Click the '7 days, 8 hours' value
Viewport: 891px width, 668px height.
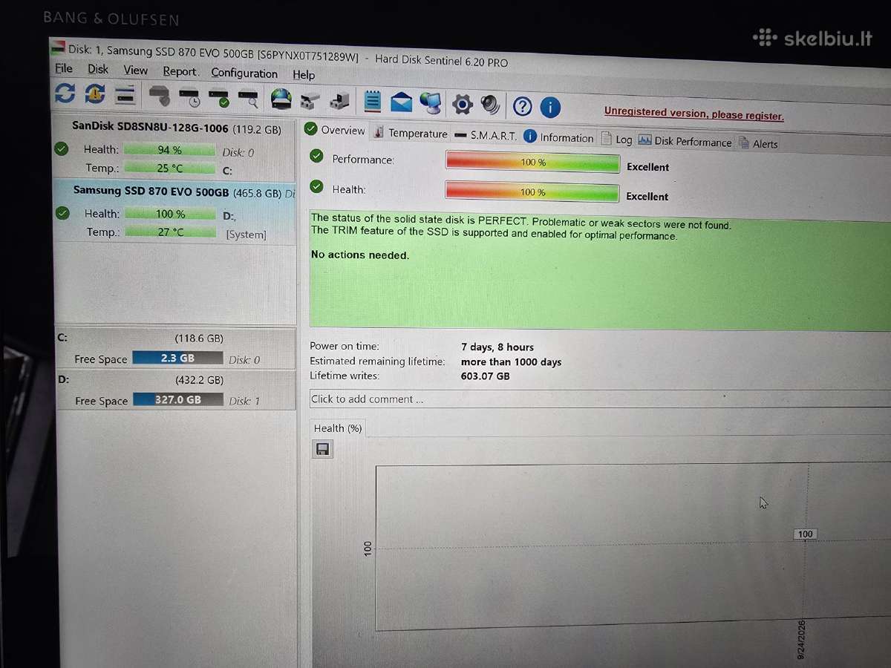(x=497, y=347)
